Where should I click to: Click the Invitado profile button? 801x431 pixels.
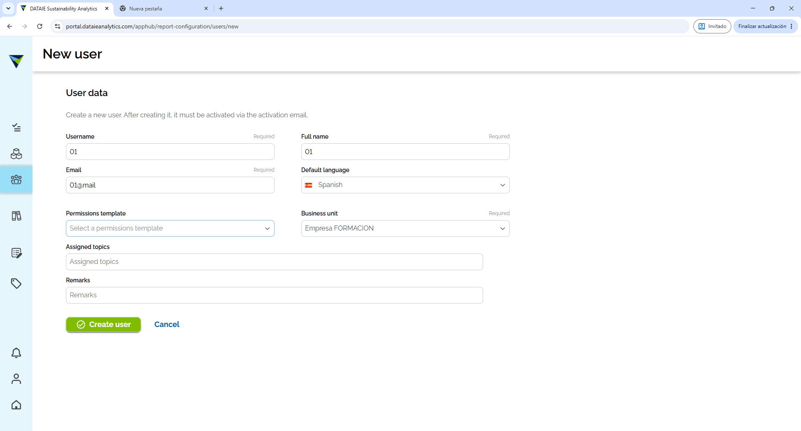(x=712, y=26)
